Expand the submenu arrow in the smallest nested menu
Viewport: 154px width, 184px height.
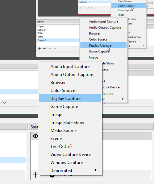[143, 46]
